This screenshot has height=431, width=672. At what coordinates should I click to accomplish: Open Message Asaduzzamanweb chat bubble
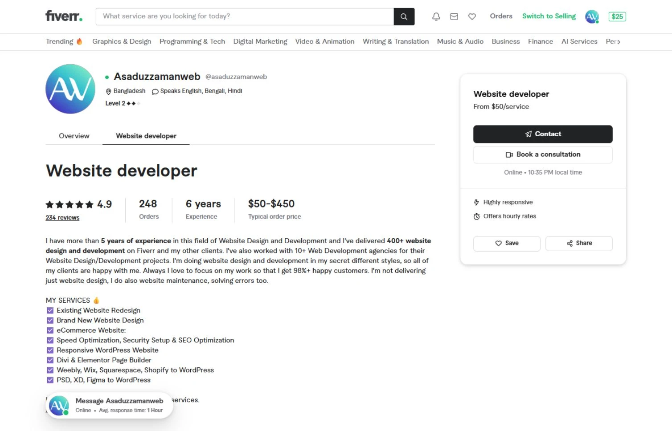click(x=109, y=406)
